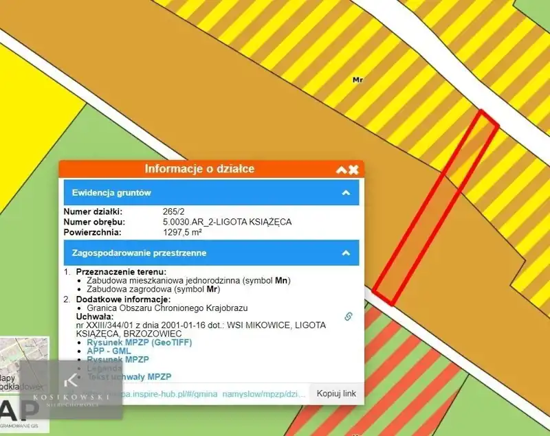Click the Mr label on the map
The image size is (550, 436).
357,80
